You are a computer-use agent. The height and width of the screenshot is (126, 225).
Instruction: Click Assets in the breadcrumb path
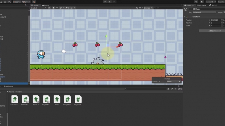click(x=11, y=92)
